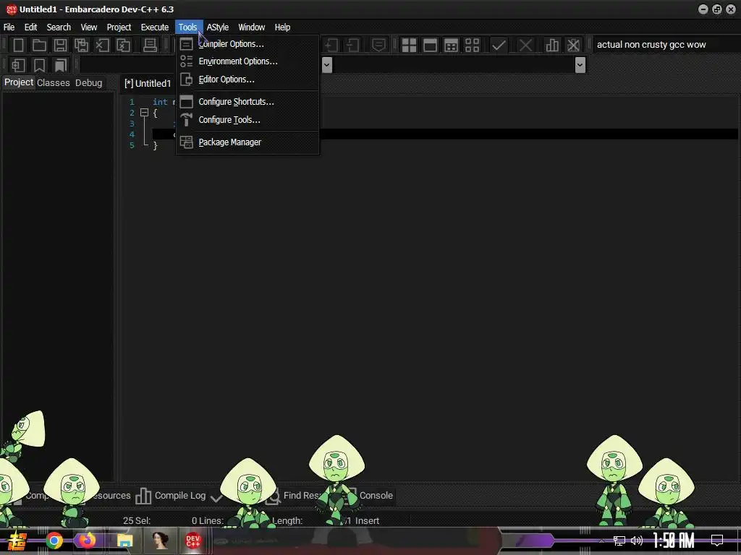Choose Environment Options from Tools menu
The image size is (741, 555).
[x=247, y=61]
